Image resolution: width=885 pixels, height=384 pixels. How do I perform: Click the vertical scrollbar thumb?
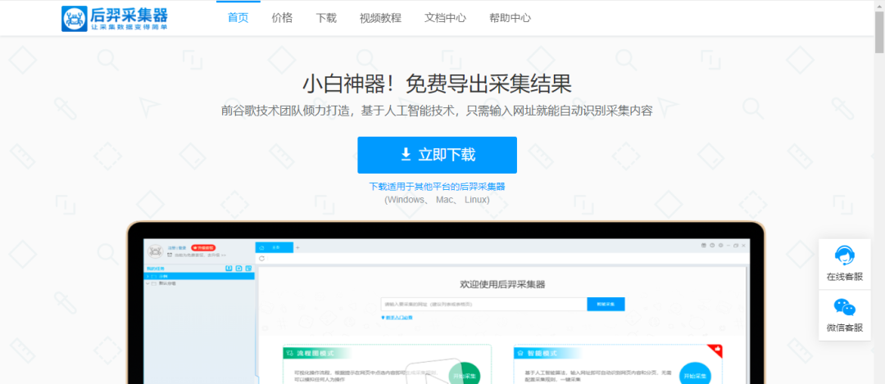point(879,31)
